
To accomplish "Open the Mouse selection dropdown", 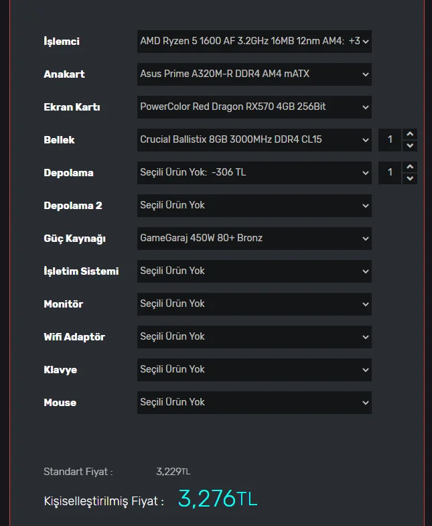I will click(x=254, y=402).
